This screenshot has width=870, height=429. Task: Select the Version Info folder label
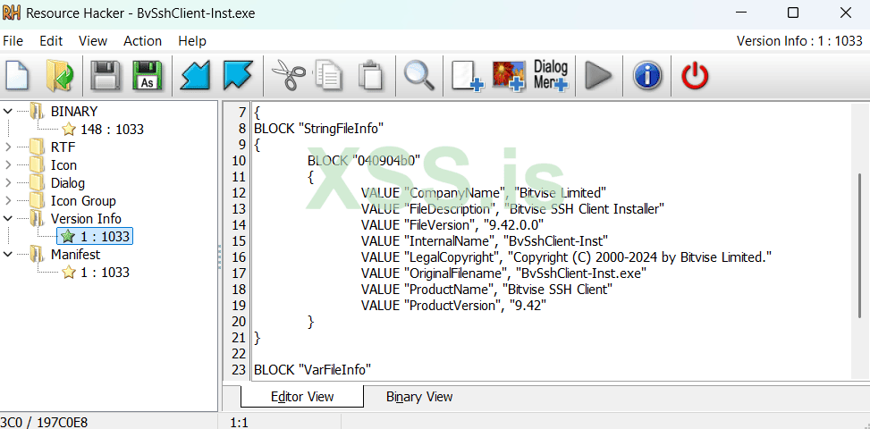(86, 218)
